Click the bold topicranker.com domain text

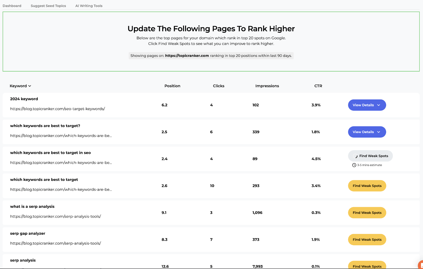pyautogui.click(x=187, y=56)
